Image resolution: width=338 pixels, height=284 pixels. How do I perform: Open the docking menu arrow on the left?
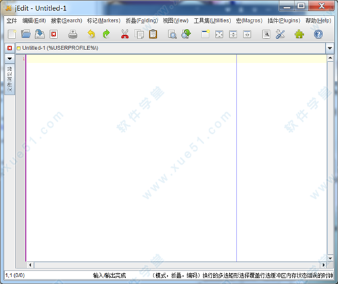click(9, 59)
